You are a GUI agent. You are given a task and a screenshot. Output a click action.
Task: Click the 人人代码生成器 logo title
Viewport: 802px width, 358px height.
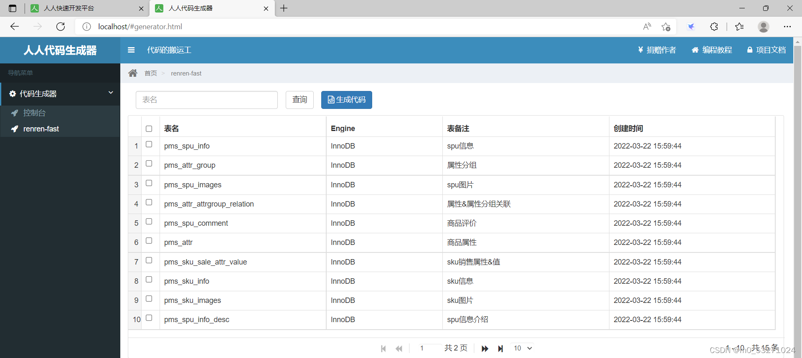coord(60,50)
